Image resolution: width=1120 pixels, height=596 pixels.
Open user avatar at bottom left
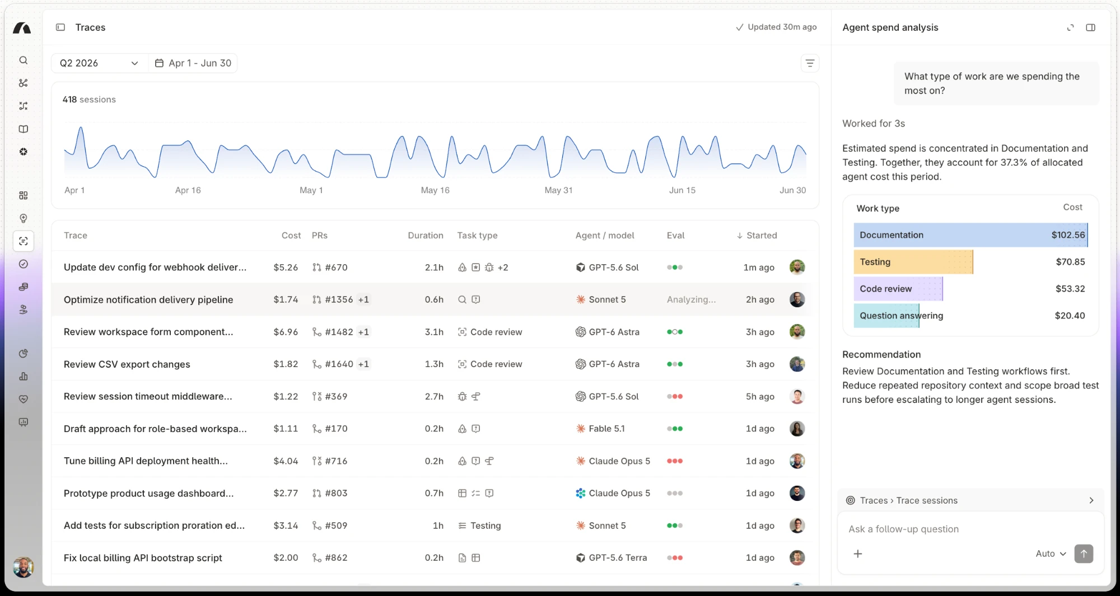pyautogui.click(x=23, y=567)
